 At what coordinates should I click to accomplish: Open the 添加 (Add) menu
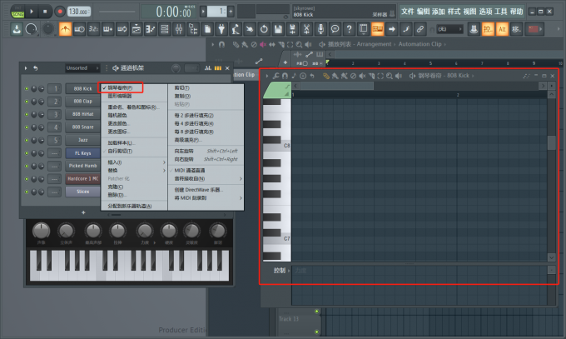coord(439,12)
